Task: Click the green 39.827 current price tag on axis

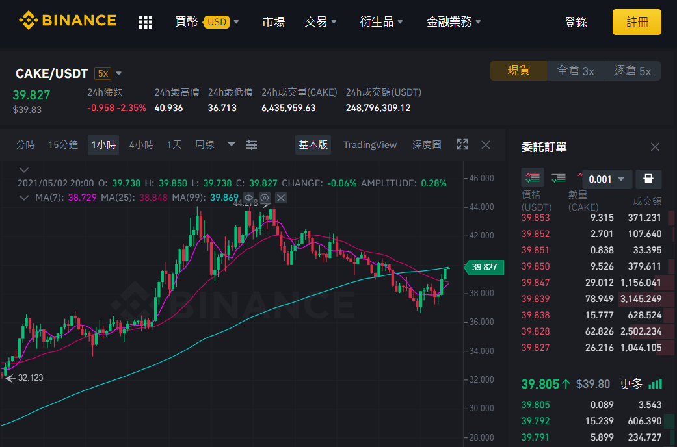Action: [484, 267]
